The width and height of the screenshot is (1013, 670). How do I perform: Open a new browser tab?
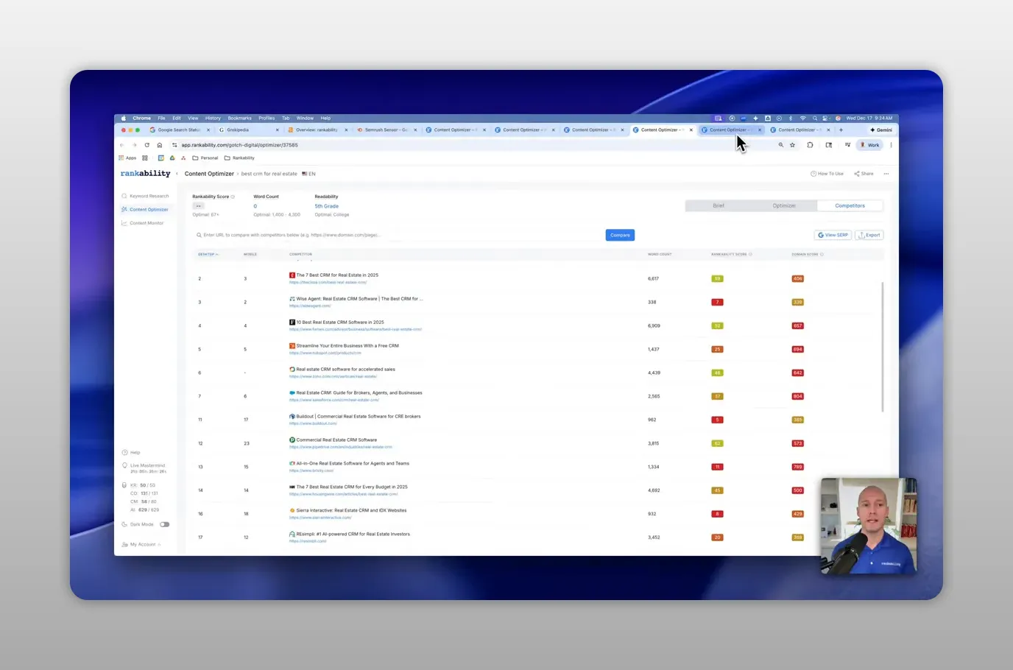pos(841,130)
